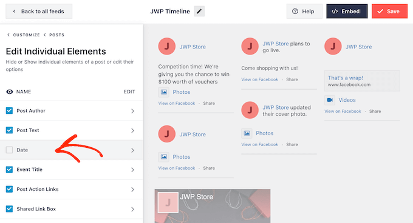This screenshot has height=223, width=413.
Task: Click the J profile thumbnail on the cover image
Action: coord(168,202)
